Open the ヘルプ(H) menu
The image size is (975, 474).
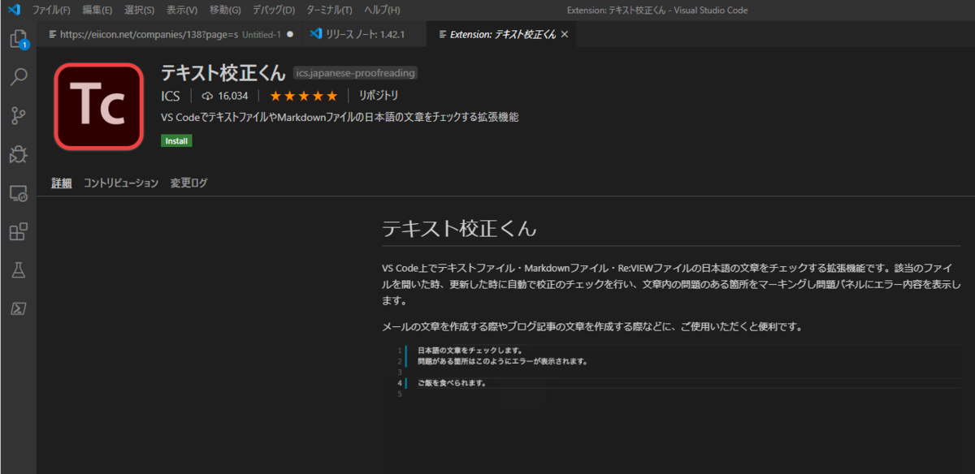click(x=382, y=10)
